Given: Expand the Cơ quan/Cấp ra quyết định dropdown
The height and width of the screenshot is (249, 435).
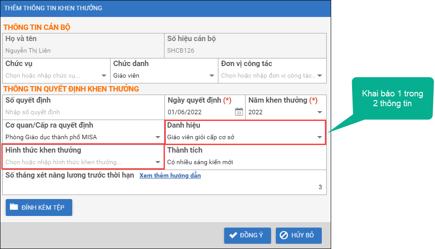Looking at the screenshot, I should click(x=158, y=137).
